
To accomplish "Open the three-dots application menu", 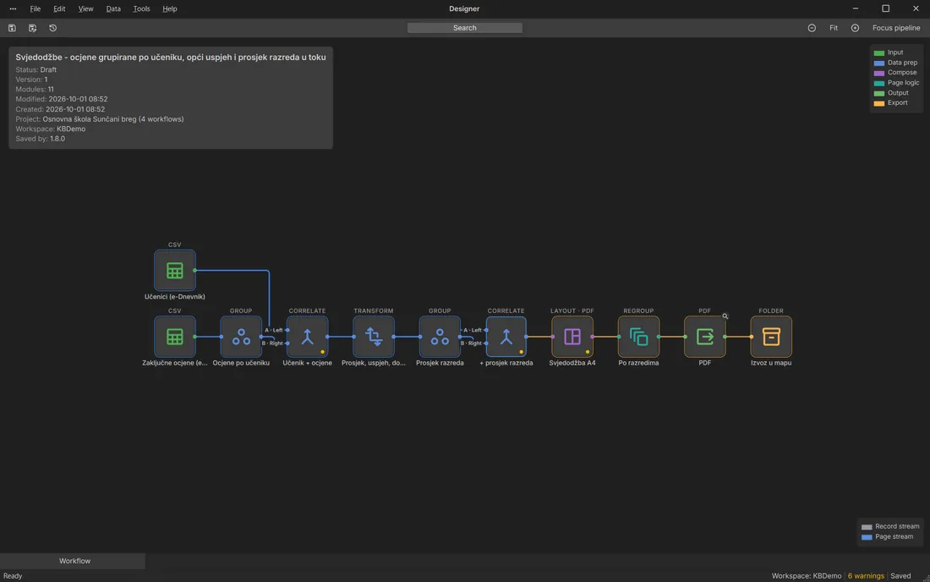I will [13, 9].
